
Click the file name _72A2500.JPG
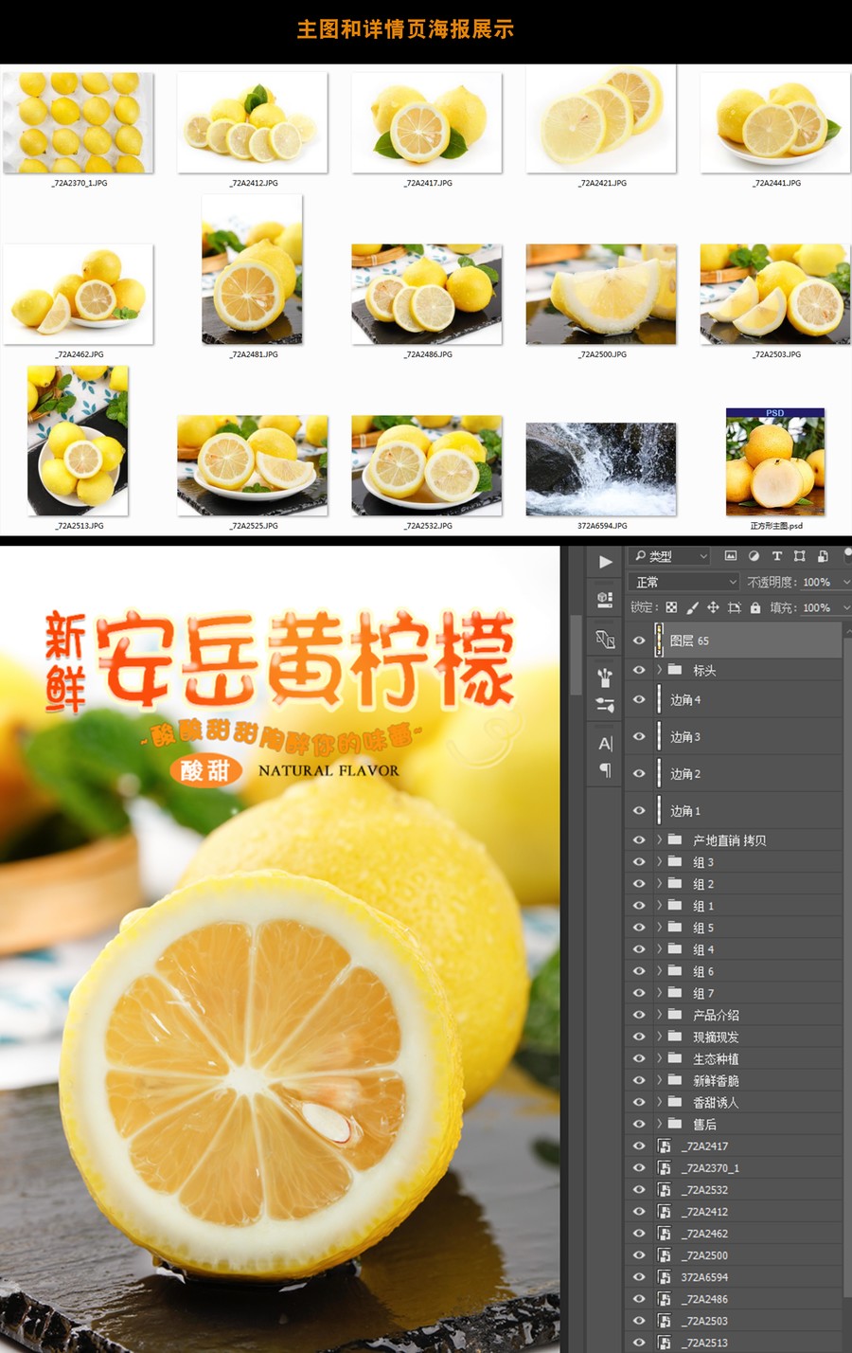[x=602, y=354]
